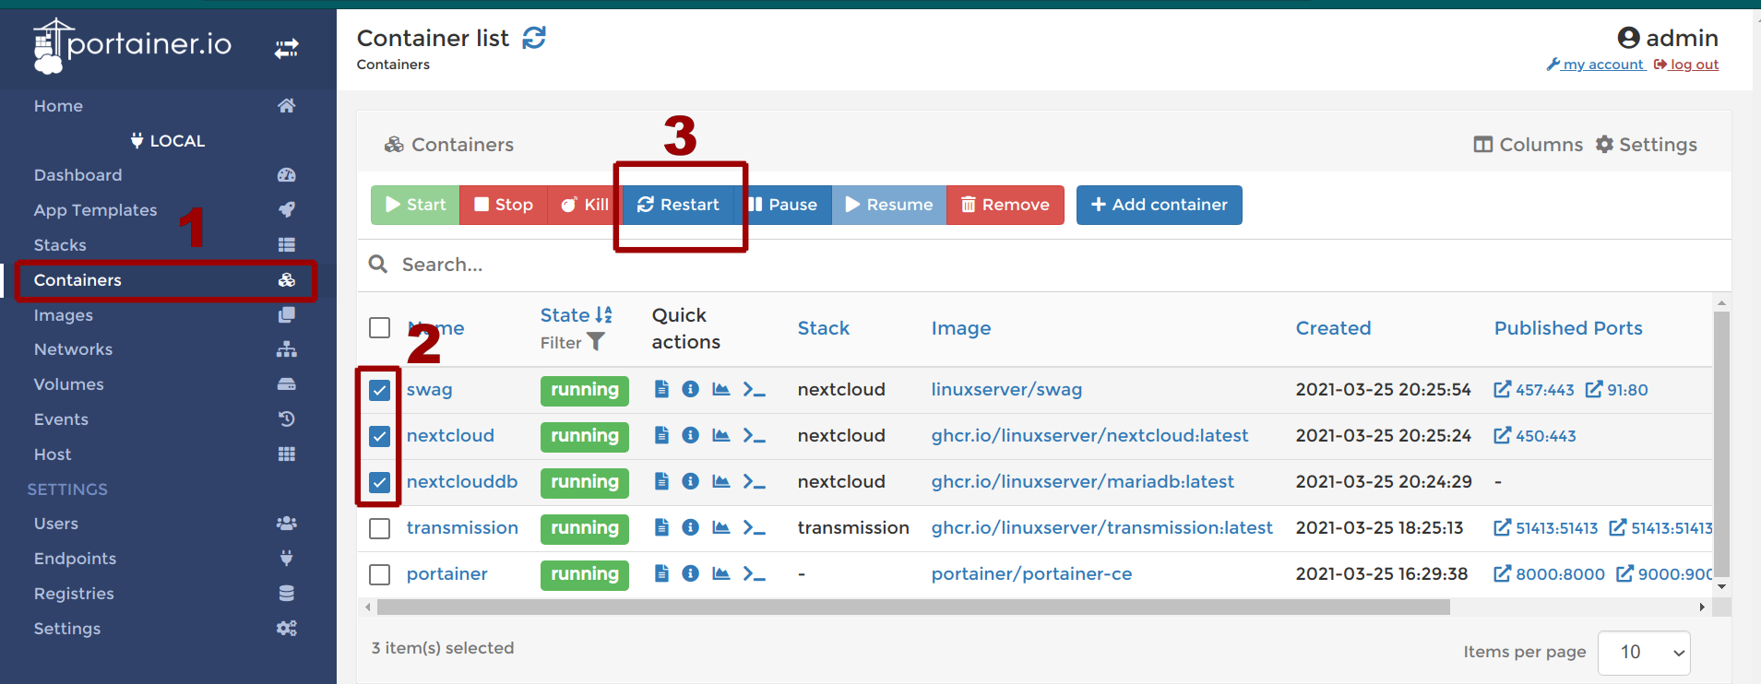Click the Pause button
The height and width of the screenshot is (684, 1761).
[x=783, y=205]
